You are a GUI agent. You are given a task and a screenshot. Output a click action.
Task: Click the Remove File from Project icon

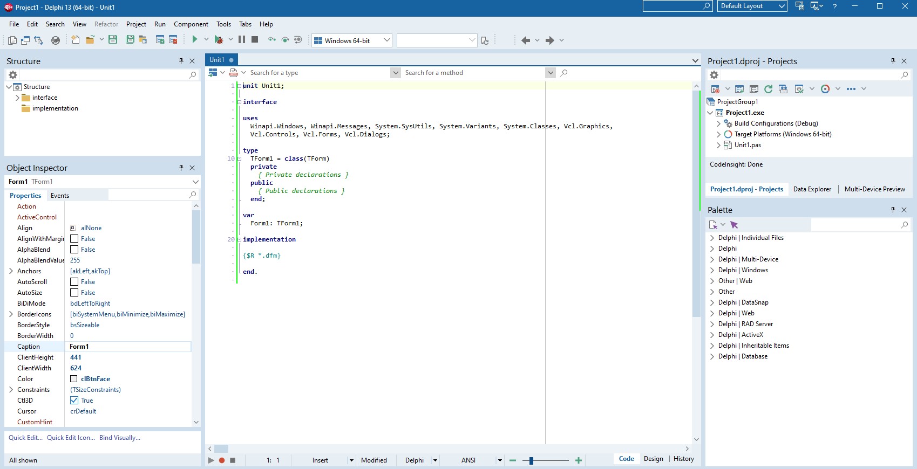[x=173, y=39]
